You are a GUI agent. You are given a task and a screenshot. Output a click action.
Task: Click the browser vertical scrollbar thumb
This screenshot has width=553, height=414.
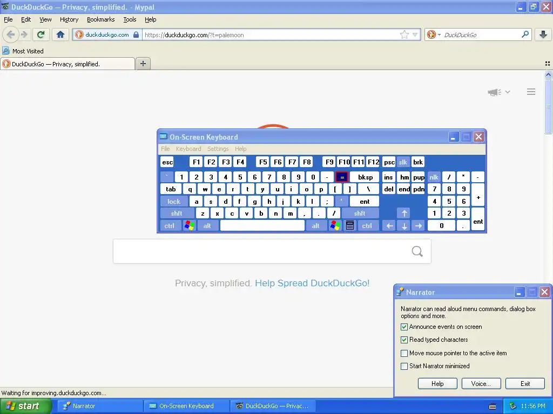pos(548,106)
